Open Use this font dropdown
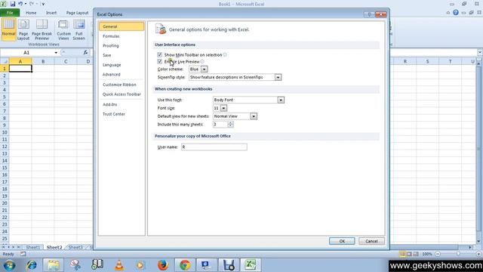The height and width of the screenshot is (272, 483). [x=281, y=100]
